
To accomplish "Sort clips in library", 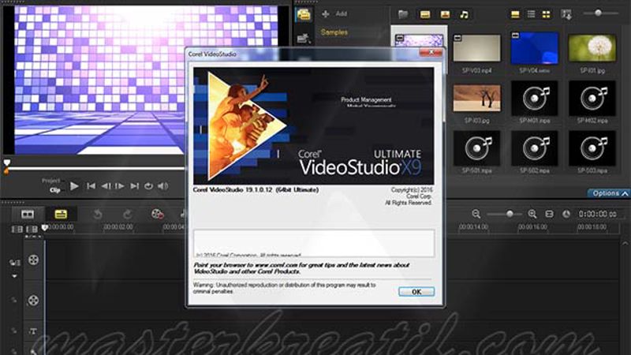I will pyautogui.click(x=566, y=15).
